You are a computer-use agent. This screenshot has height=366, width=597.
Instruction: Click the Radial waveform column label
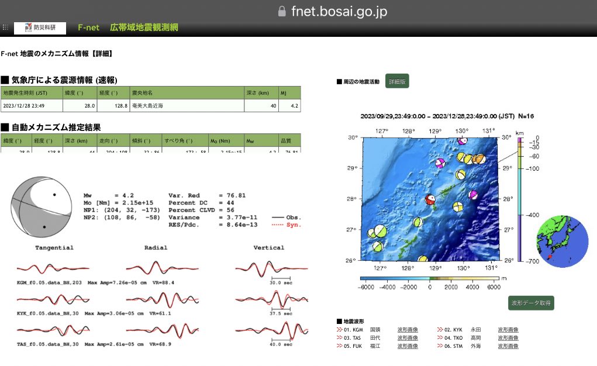[x=156, y=247]
